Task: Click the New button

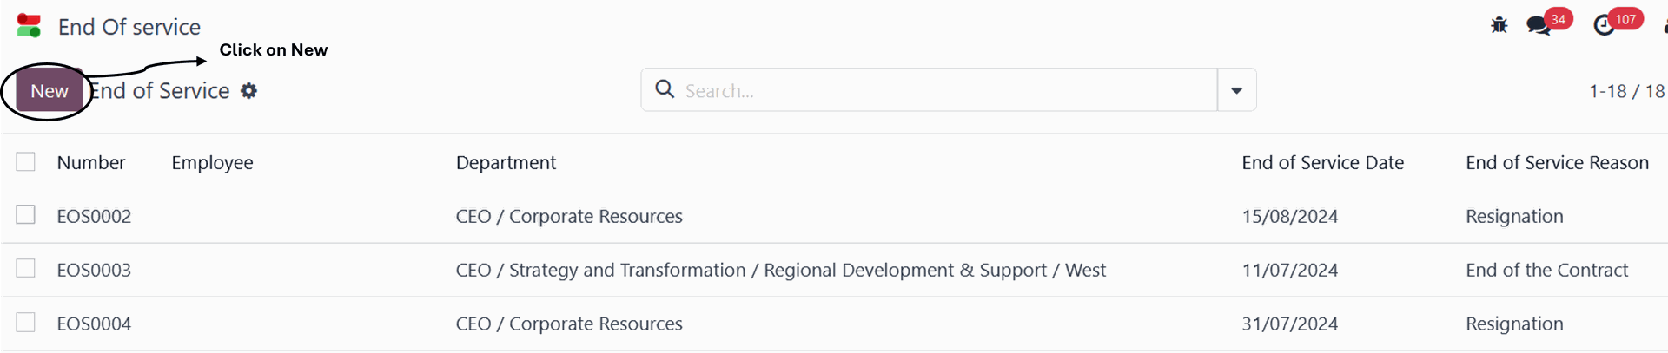Action: coord(50,91)
